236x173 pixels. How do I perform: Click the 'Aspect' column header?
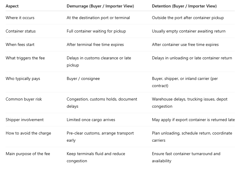pos(12,6)
